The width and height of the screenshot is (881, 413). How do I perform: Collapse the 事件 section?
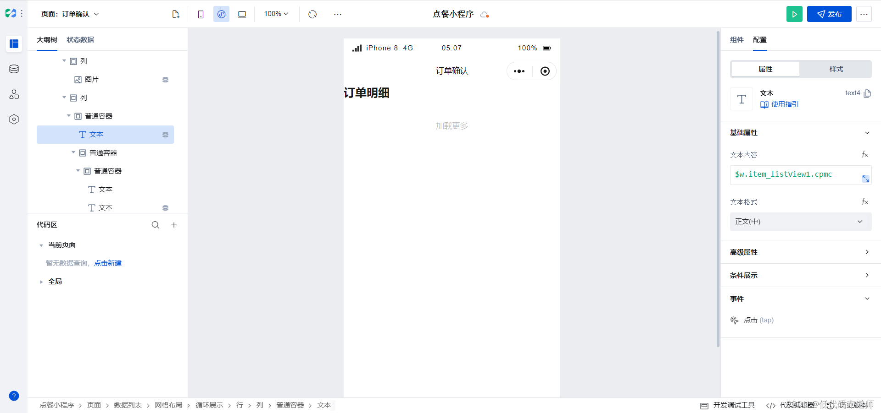pos(867,299)
